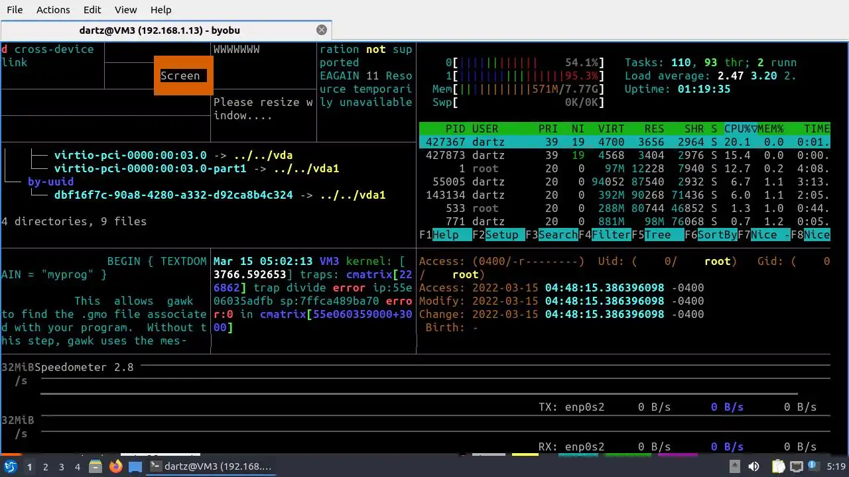Click Load average value 2.47
Viewport: 849px width, 477px height.
(x=731, y=76)
